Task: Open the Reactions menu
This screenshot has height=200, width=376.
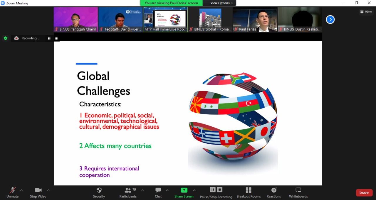Action: pyautogui.click(x=274, y=192)
